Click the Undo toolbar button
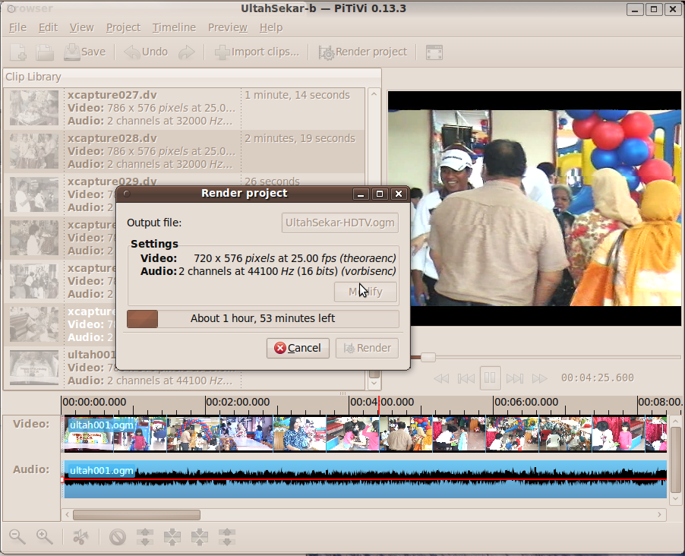Screen dimensions: 685x556 click(x=146, y=52)
